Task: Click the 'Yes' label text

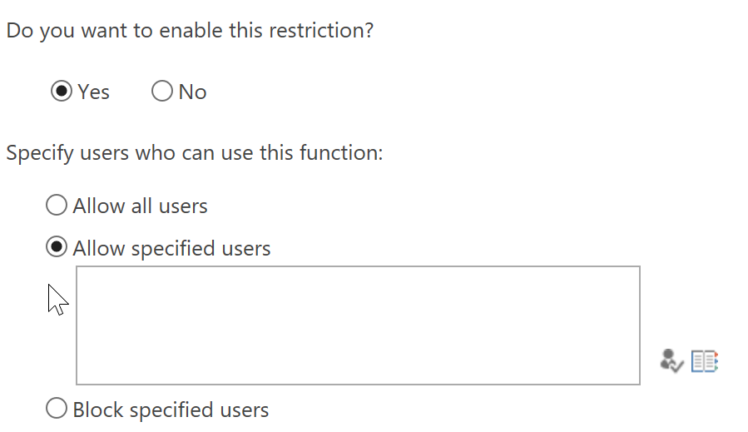Action: 93,92
